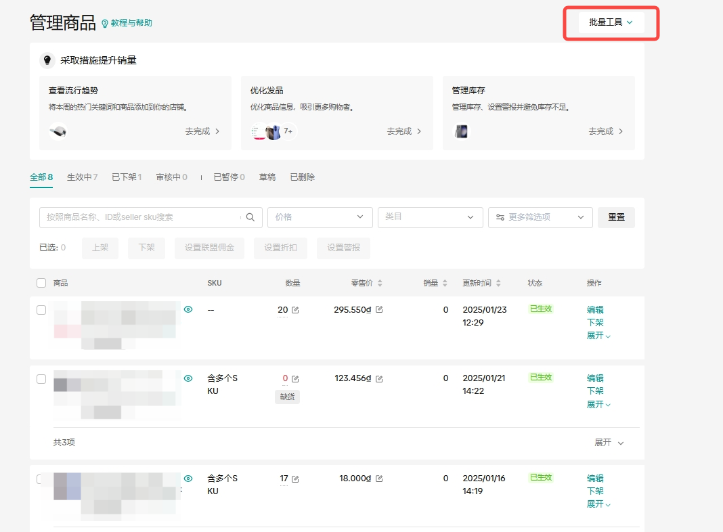Switch to the 草稿 tab
The image size is (723, 532).
tap(267, 177)
